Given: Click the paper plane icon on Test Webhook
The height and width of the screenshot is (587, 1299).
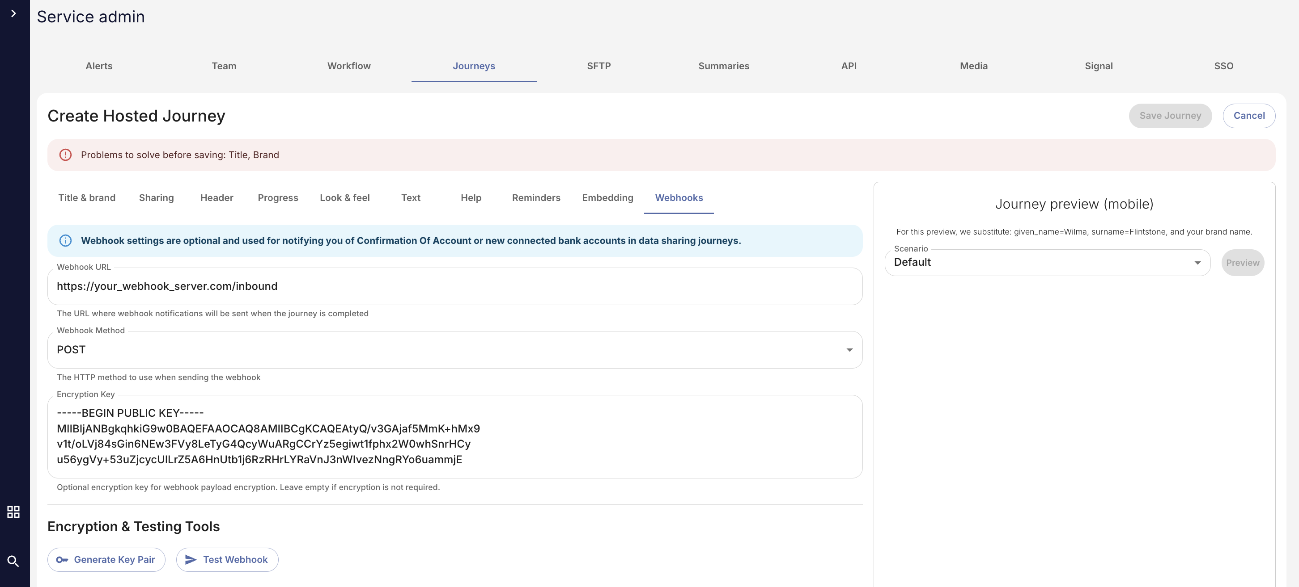Looking at the screenshot, I should [x=191, y=560].
